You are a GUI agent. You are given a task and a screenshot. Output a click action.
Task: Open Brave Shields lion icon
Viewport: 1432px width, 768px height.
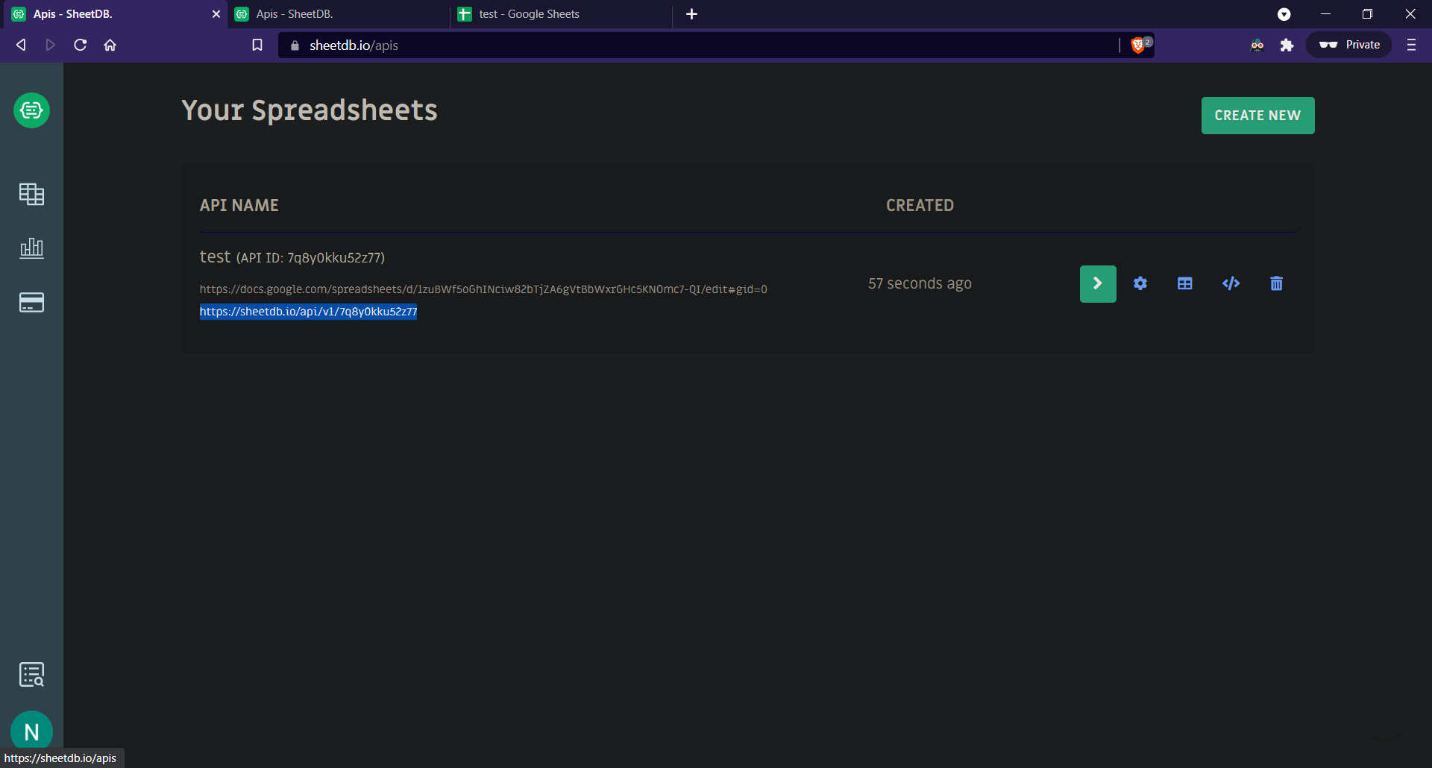click(1138, 45)
